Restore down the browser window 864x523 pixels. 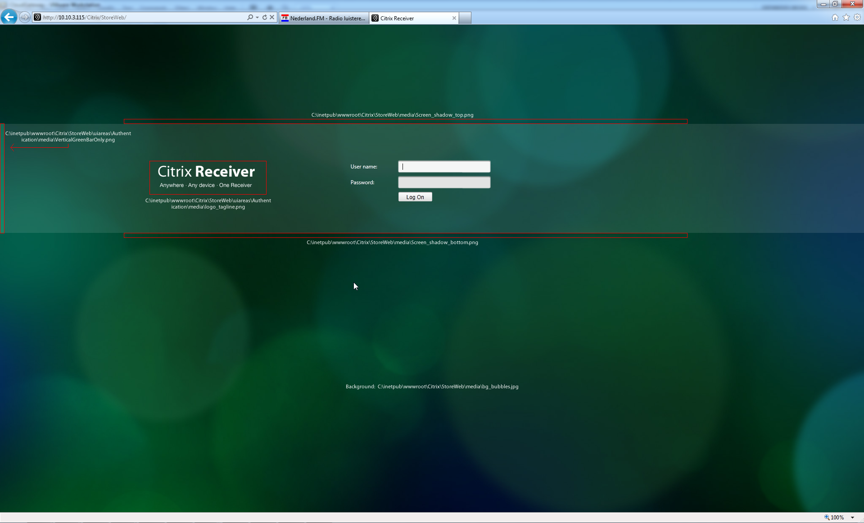click(x=835, y=4)
